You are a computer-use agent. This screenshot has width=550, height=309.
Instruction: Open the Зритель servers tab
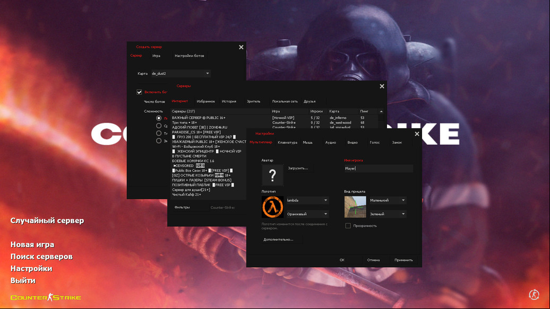pyautogui.click(x=254, y=101)
